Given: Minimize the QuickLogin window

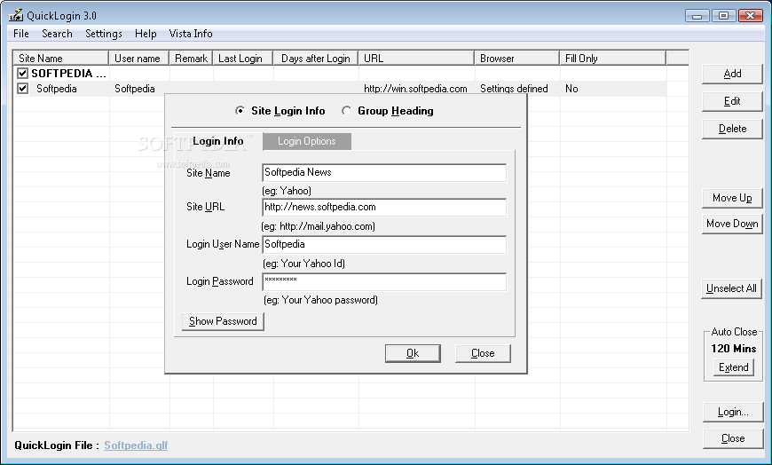Looking at the screenshot, I should tap(697, 16).
